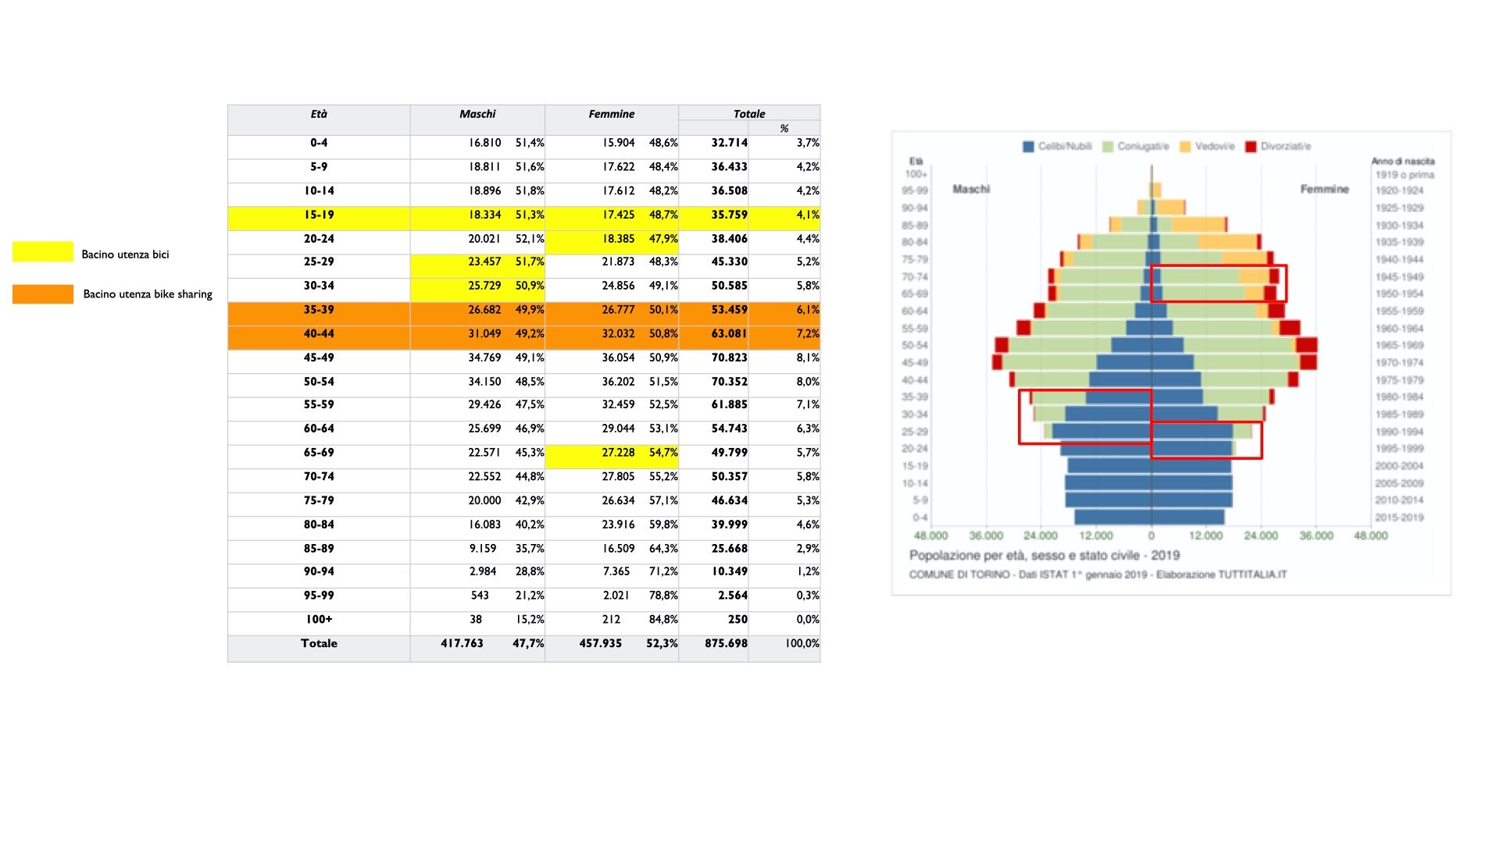
Task: Click the 'Totale' footer row label
Action: 319,643
